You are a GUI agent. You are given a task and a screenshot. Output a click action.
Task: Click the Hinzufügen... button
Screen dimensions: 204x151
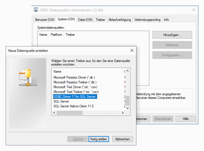172,35
